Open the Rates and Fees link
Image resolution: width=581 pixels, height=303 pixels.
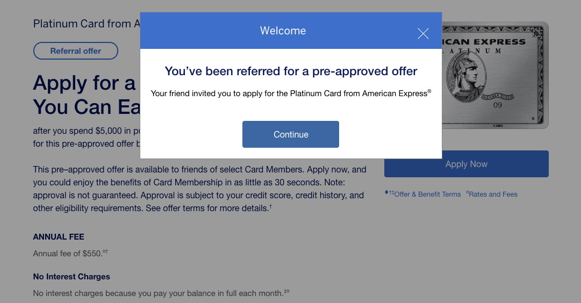(x=492, y=194)
